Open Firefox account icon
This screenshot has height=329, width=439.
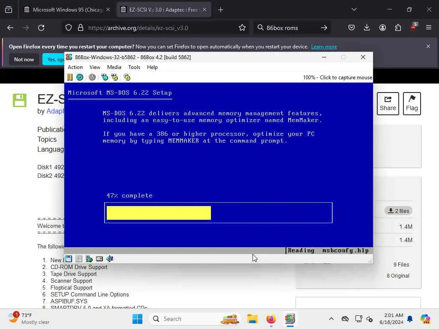382,28
